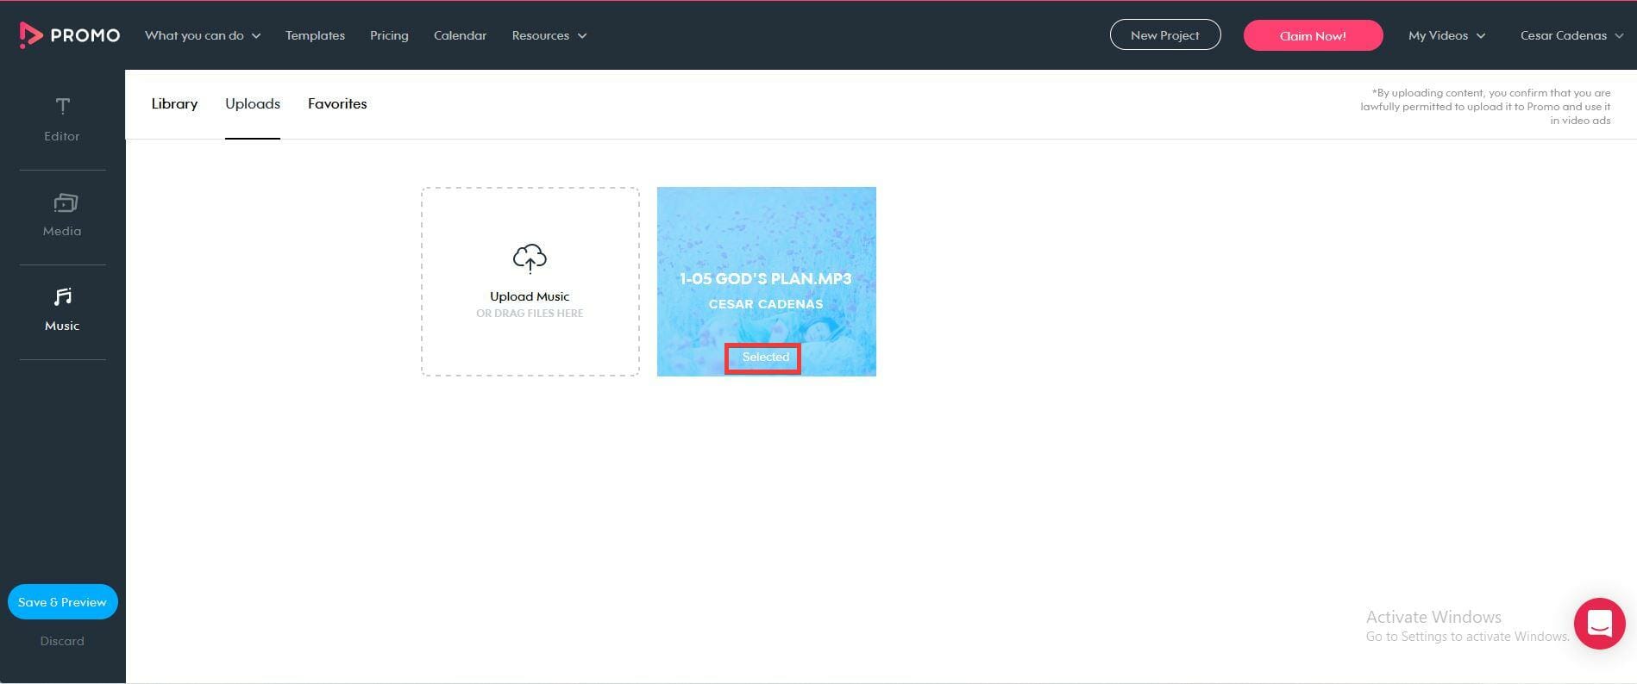This screenshot has width=1637, height=684.
Task: Click the upload cloud icon
Action: click(530, 258)
